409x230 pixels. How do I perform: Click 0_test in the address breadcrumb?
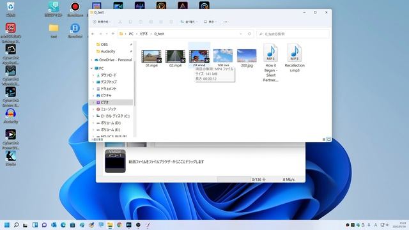tap(159, 34)
